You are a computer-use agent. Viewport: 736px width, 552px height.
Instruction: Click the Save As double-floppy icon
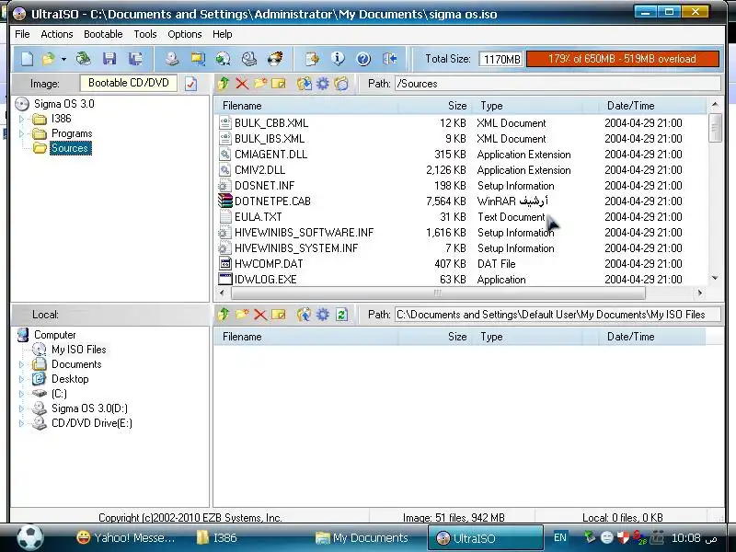(x=135, y=59)
